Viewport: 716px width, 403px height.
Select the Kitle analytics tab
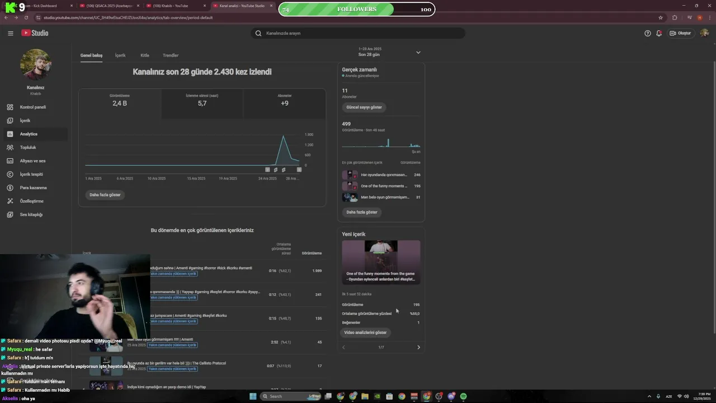[145, 55]
